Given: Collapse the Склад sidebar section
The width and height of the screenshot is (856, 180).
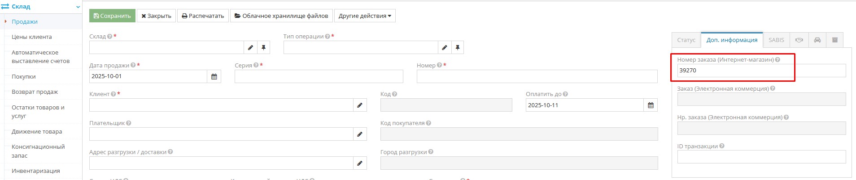Looking at the screenshot, I should pos(78,7).
